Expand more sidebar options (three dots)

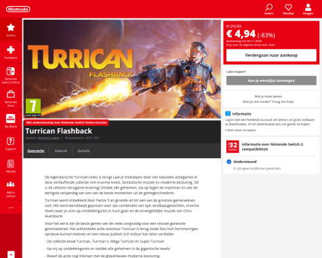(11, 207)
